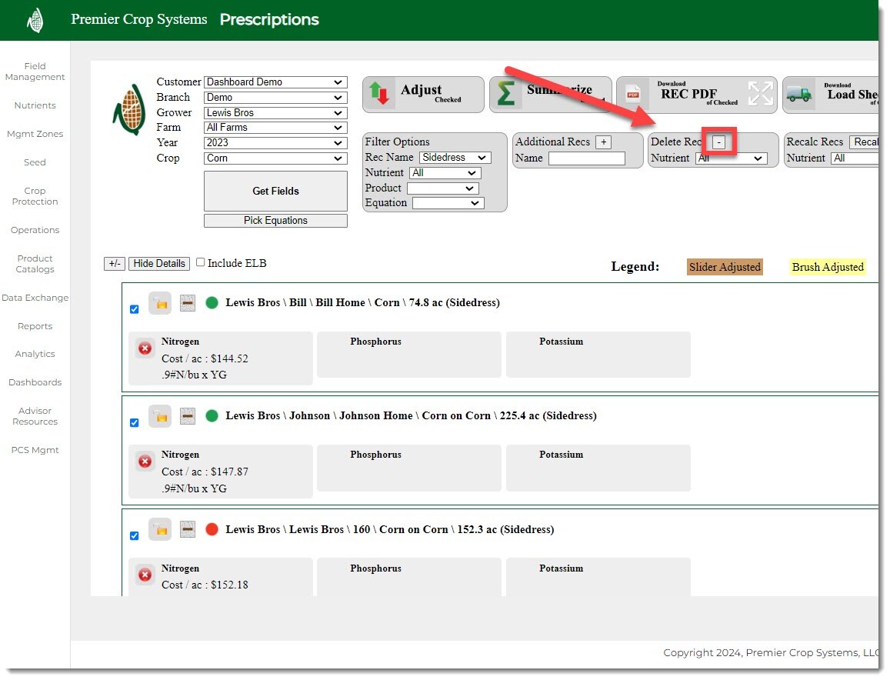The image size is (890, 680).
Task: Uncheck the Johnson Home field checkbox
Action: point(135,422)
